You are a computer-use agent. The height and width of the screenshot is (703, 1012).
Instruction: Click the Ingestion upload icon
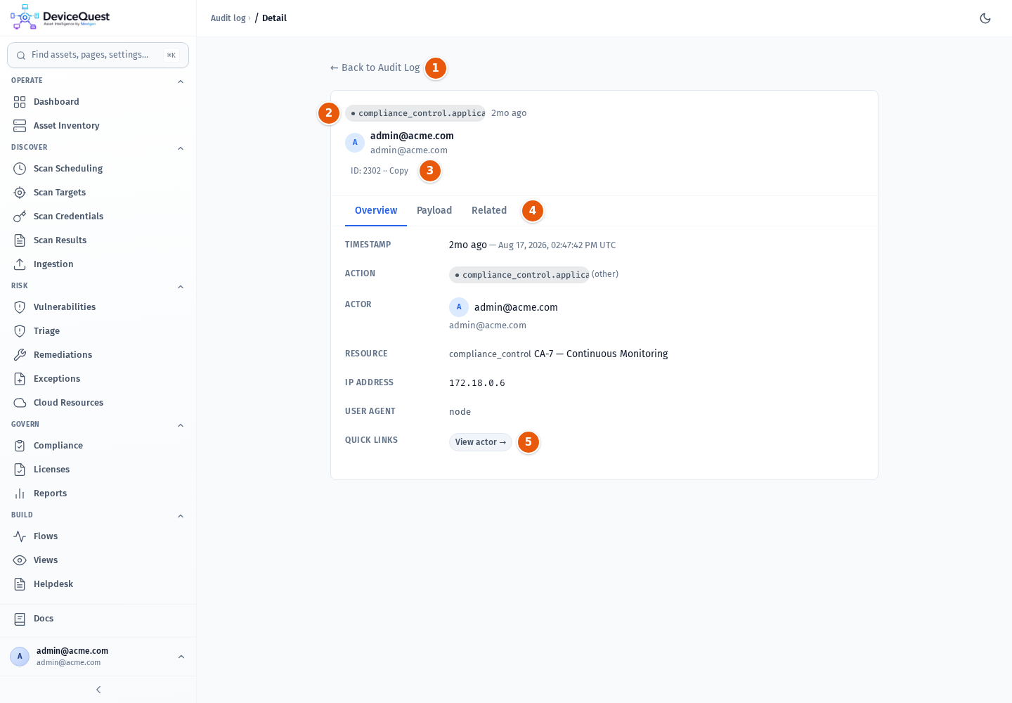(x=20, y=264)
